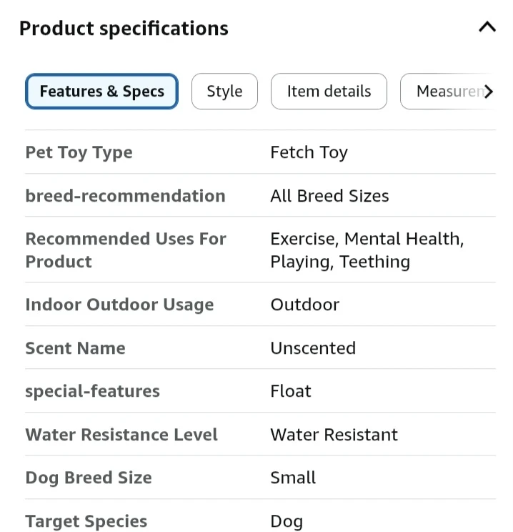Click the Dog Breed Size label
Viewport: 513px width, 532px height.
[89, 478]
